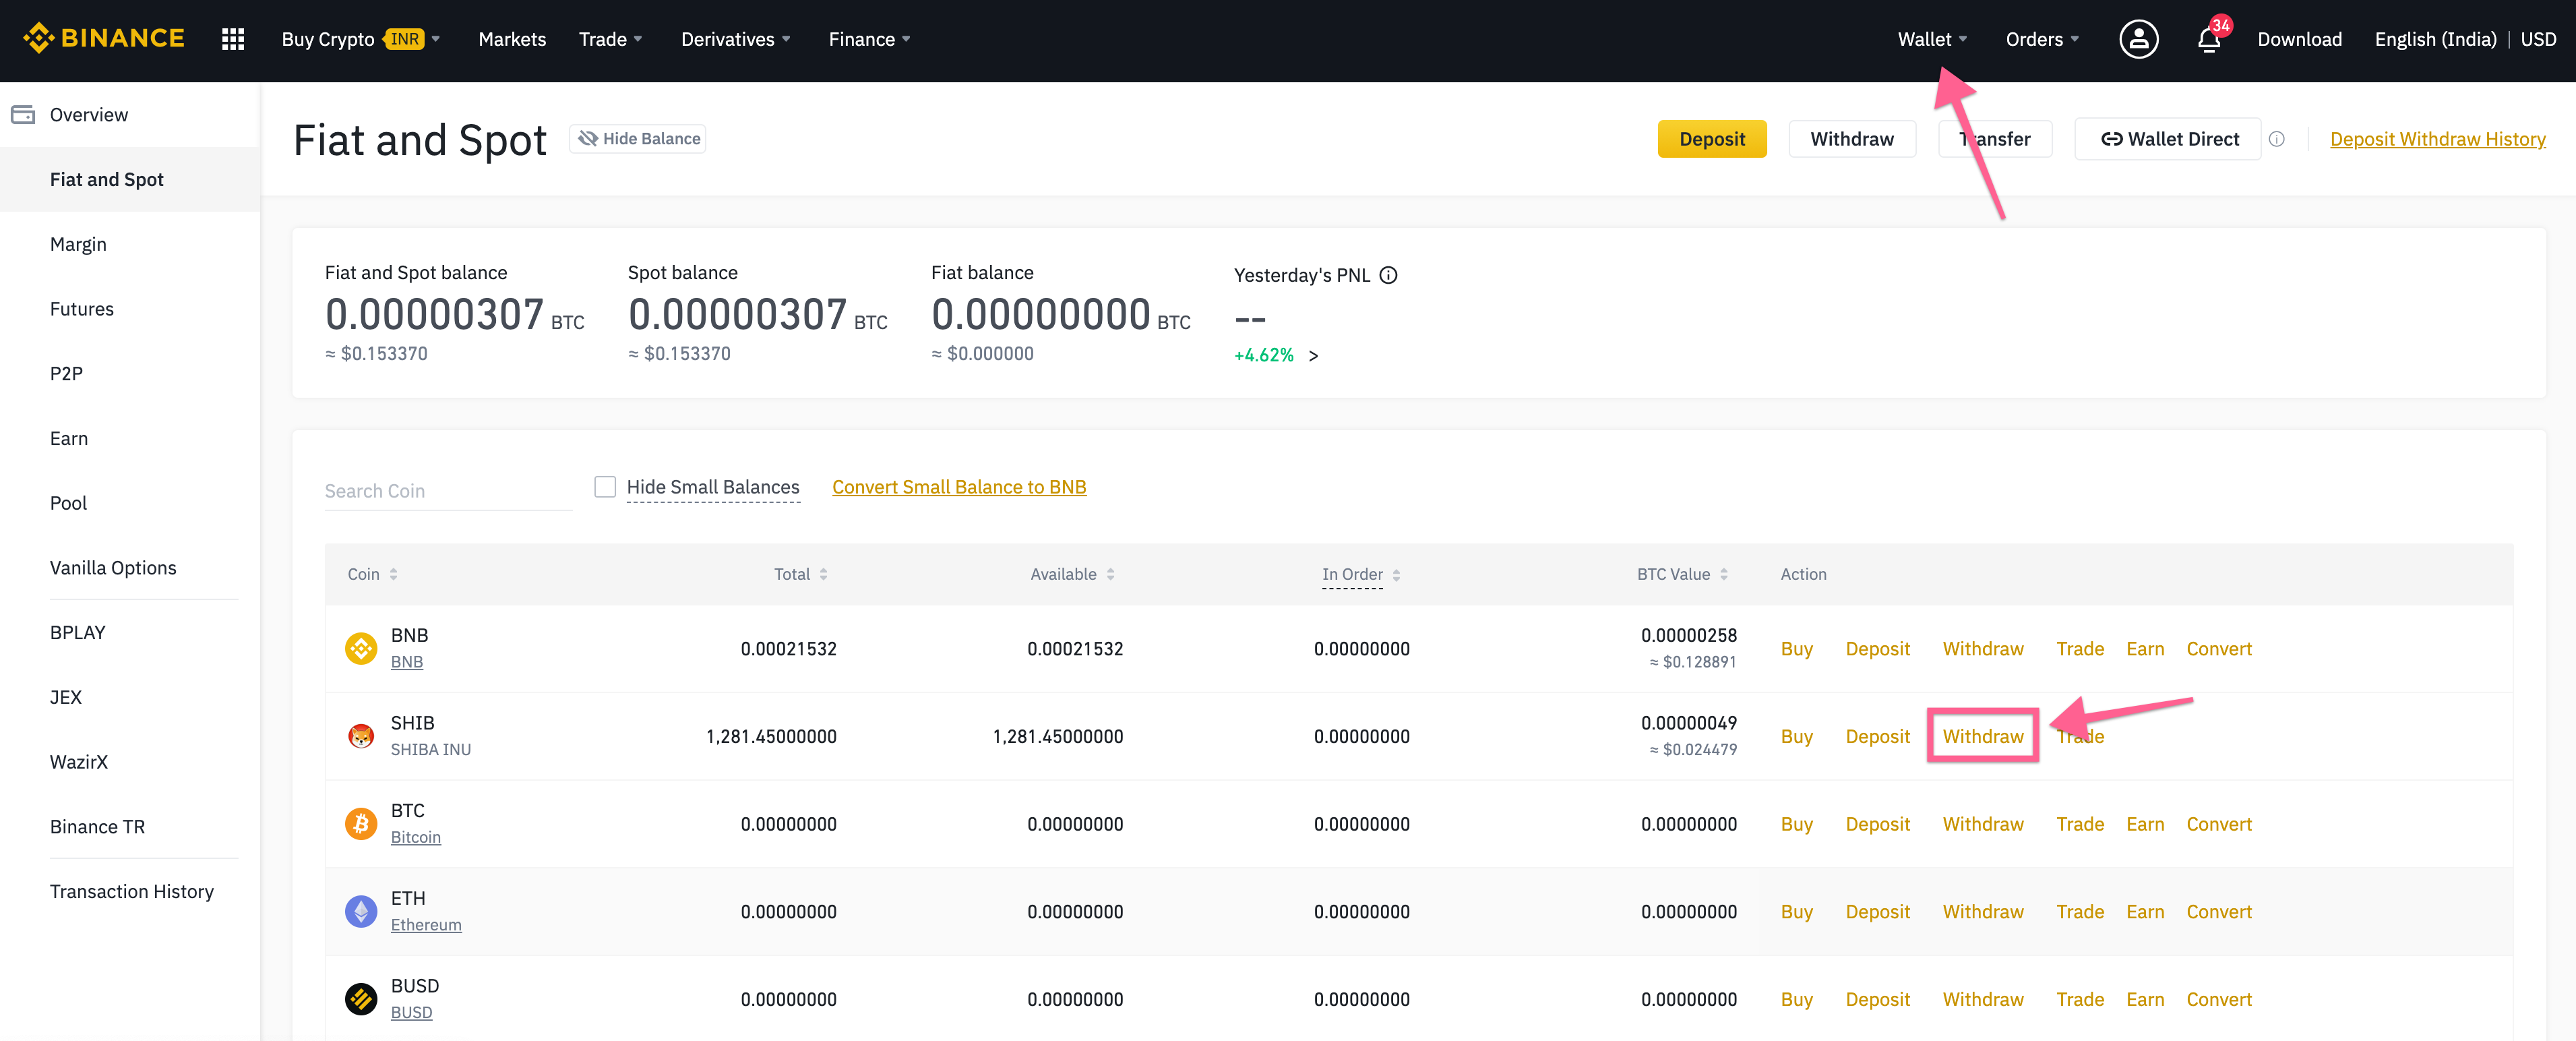Screen dimensions: 2576x1041
Task: Select Futures in sidebar
Action: (x=82, y=309)
